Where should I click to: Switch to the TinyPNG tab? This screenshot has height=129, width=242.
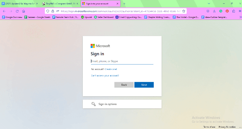click(x=60, y=3)
